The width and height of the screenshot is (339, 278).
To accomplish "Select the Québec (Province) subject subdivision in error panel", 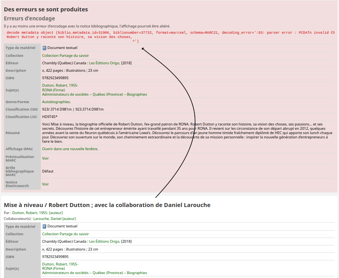I will click(x=108, y=94).
